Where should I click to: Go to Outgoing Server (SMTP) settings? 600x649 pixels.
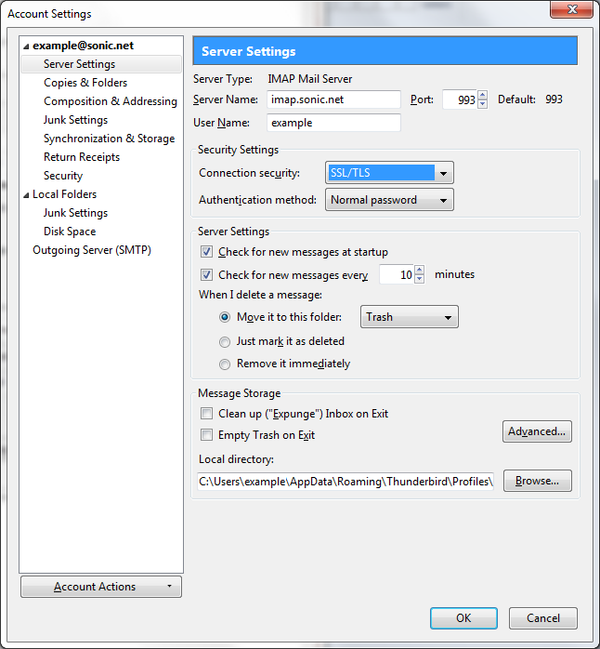[x=92, y=250]
